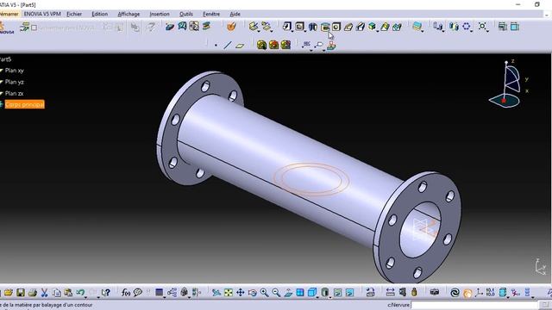Open the shading render style dropdown arrow
The height and width of the screenshot is (310, 552).
pos(330,297)
